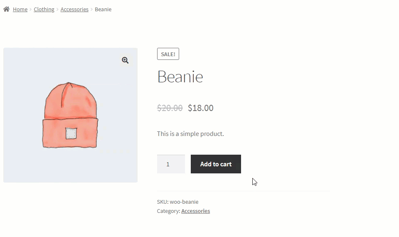The image size is (399, 237).
Task: Open the image zoom magnifier icon
Action: [x=125, y=60]
